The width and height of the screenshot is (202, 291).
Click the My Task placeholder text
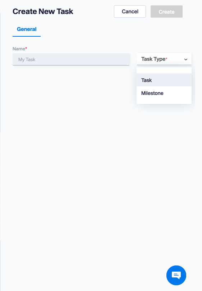(27, 60)
